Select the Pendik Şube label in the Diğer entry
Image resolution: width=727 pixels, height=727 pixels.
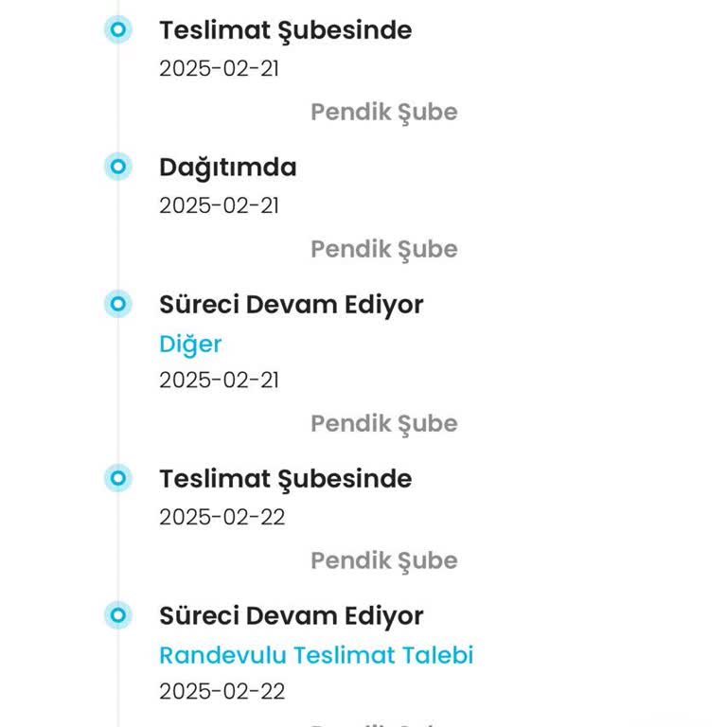pyautogui.click(x=383, y=423)
